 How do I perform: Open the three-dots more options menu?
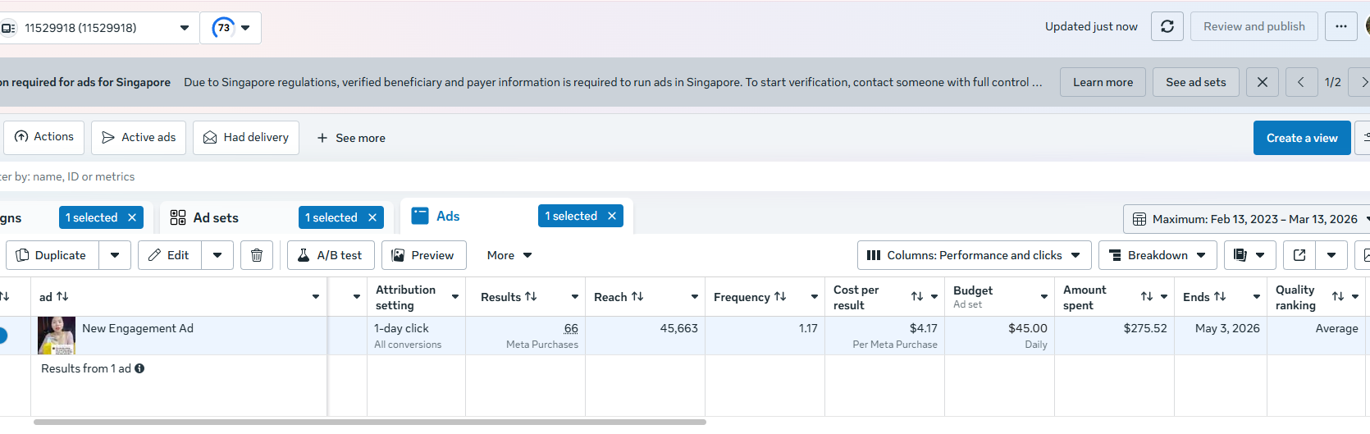[x=1340, y=27]
